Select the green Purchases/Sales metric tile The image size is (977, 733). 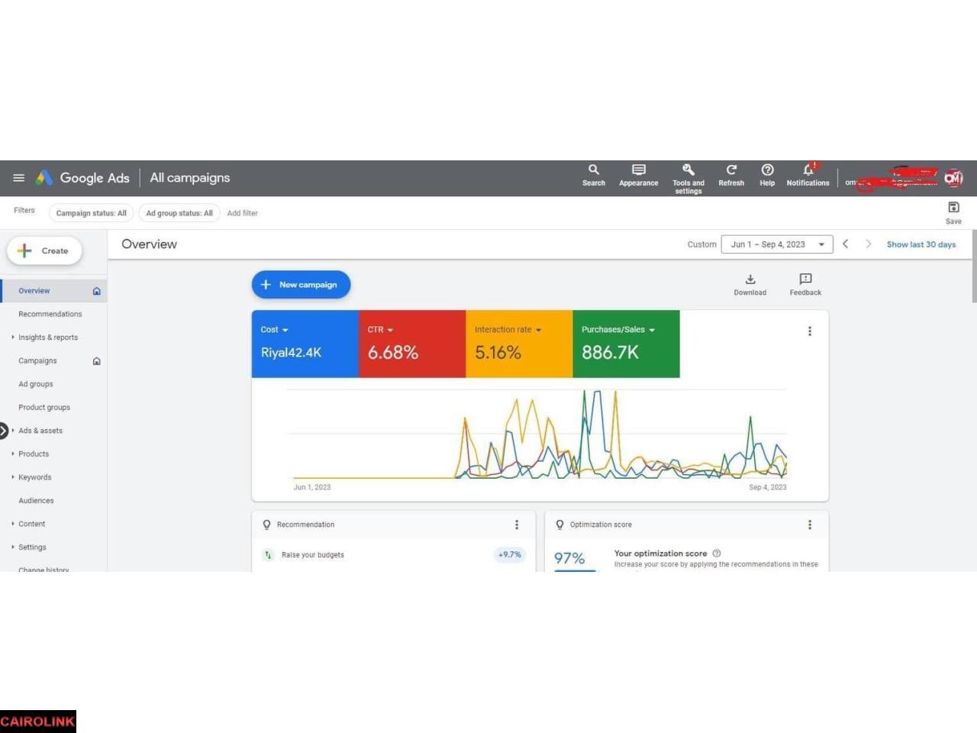point(625,344)
